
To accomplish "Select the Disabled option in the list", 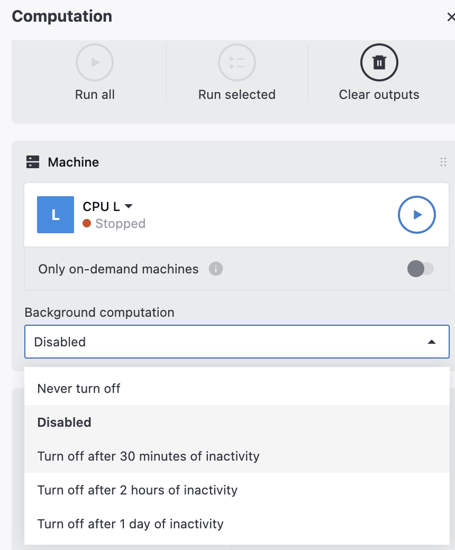I will pos(64,422).
